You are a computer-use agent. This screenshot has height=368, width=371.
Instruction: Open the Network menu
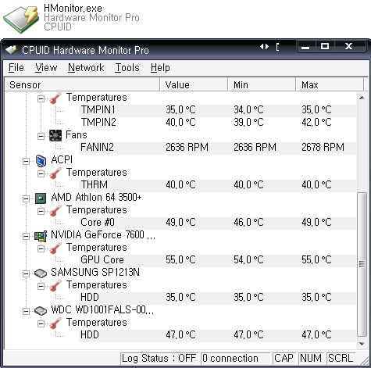pos(86,68)
